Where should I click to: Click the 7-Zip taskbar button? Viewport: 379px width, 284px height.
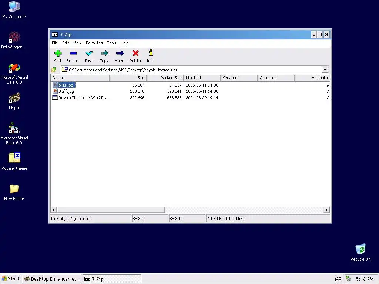point(112,279)
